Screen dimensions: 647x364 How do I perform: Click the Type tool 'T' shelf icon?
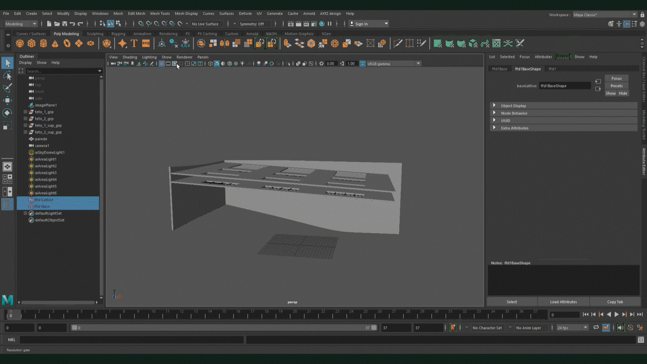(134, 43)
